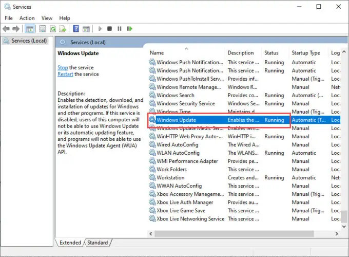Open the Help menu
This screenshot has width=349, height=257.
pos(65,18)
